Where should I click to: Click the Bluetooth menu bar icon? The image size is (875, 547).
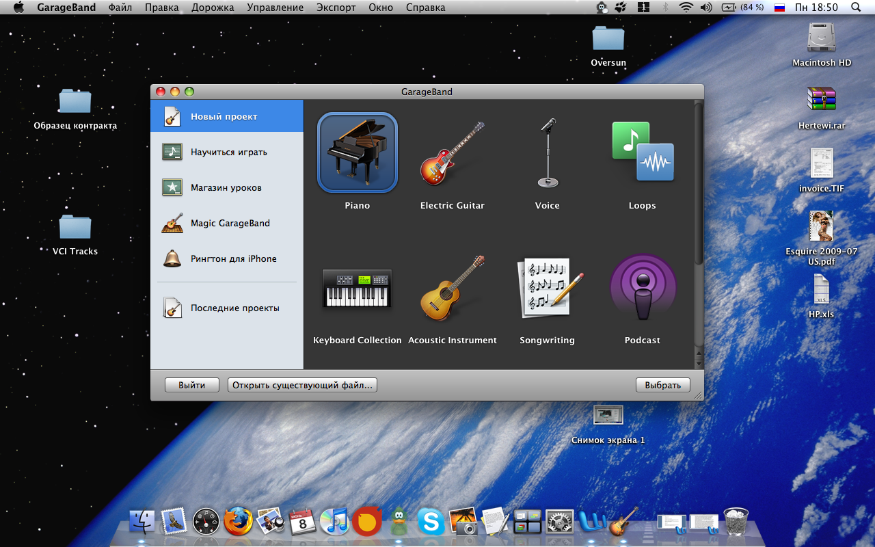[x=666, y=8]
